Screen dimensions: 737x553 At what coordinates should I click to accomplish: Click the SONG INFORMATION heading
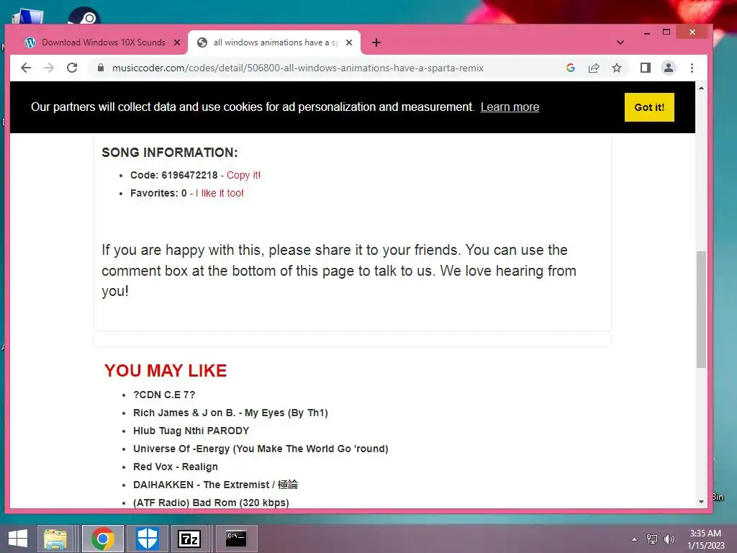coord(170,153)
